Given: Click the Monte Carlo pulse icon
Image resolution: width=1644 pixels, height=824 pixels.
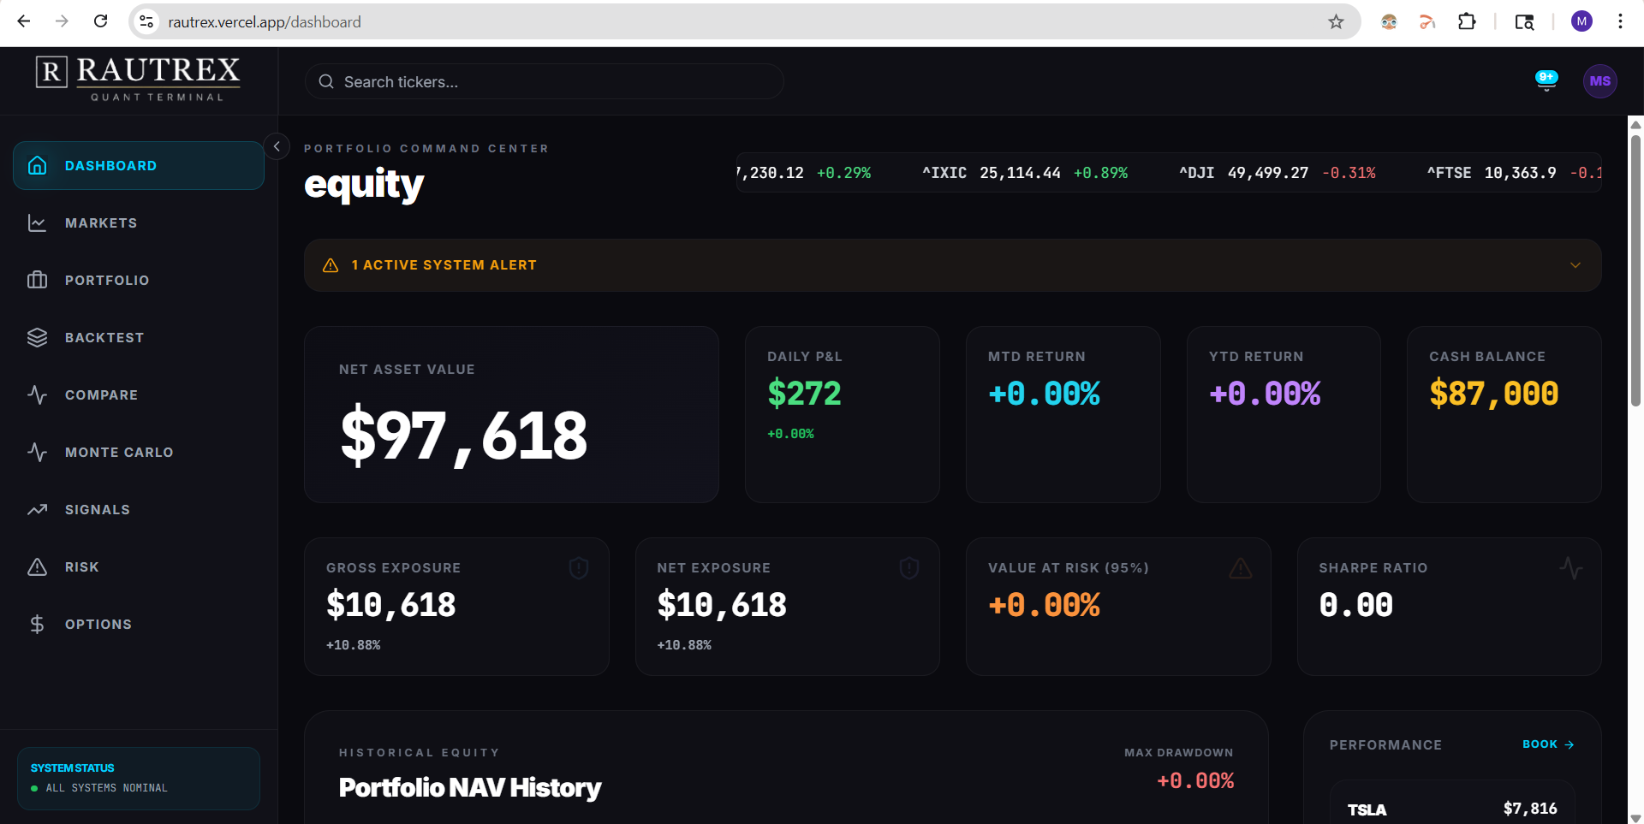Looking at the screenshot, I should (38, 452).
